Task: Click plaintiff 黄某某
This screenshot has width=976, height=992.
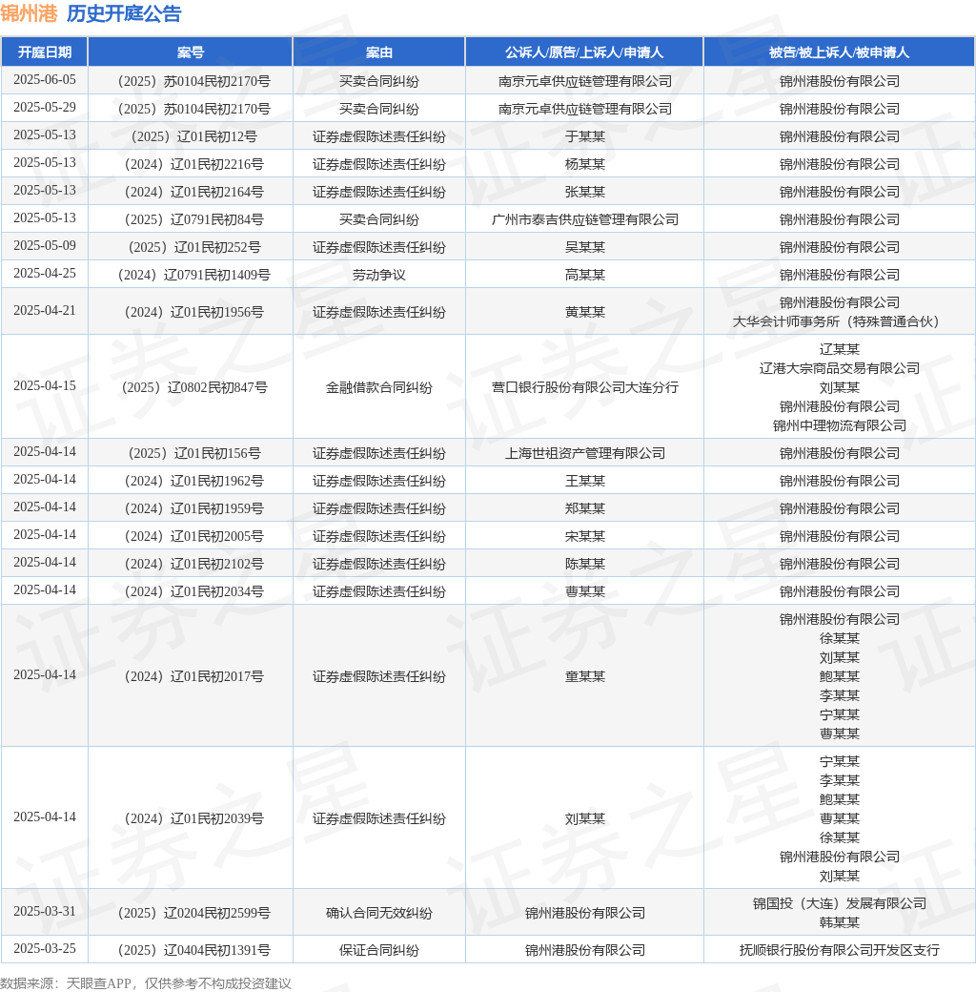Action: coord(584,312)
